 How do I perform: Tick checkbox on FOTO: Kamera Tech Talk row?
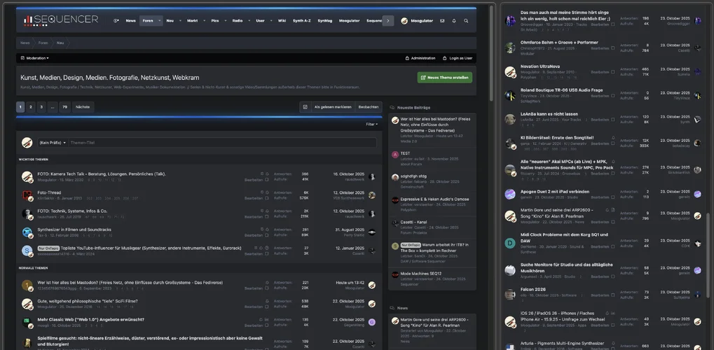[267, 180]
